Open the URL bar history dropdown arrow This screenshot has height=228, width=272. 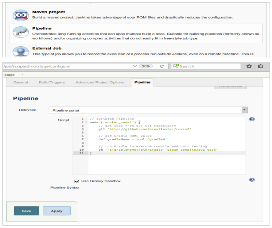coord(135,66)
